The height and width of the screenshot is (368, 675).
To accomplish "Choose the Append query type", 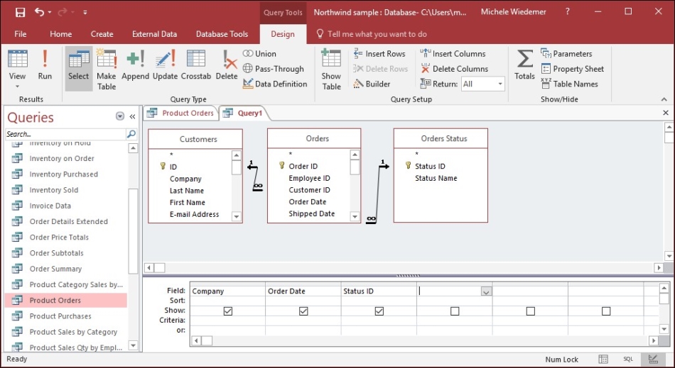I will [135, 65].
